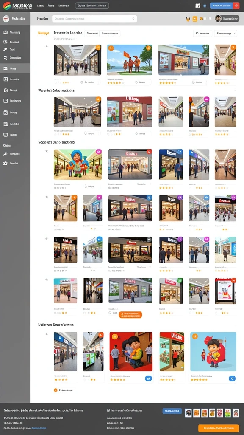Image resolution: width=244 pixels, height=435 pixels.
Task: Click the orange button in the footer
Action: (x=219, y=428)
